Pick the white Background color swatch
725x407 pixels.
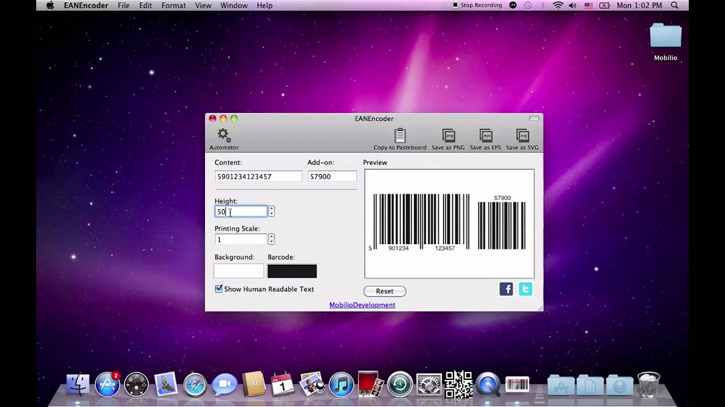point(238,271)
